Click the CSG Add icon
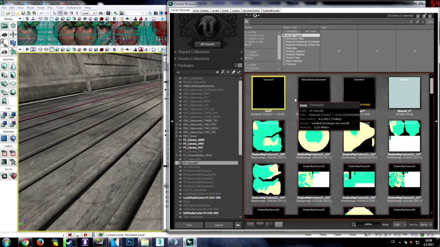This screenshot has height=247, width=440. pos(4,116)
